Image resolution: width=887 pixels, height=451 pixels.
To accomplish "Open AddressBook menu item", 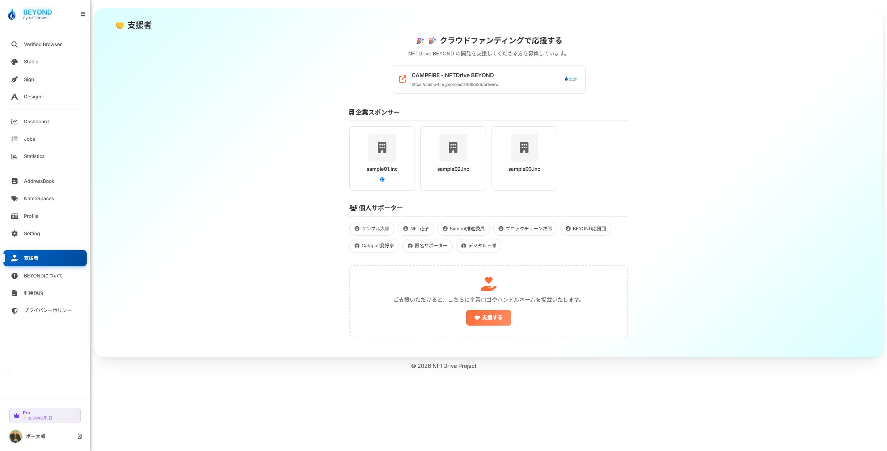I will pos(39,181).
